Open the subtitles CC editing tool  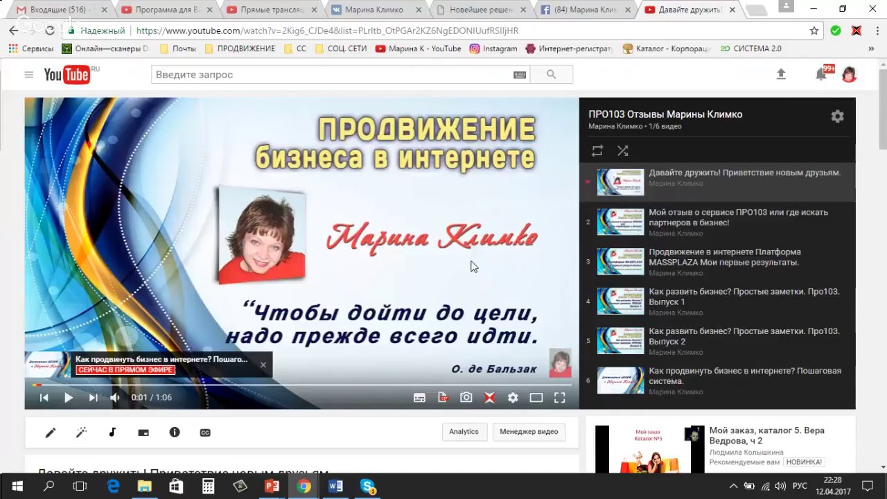click(x=205, y=432)
